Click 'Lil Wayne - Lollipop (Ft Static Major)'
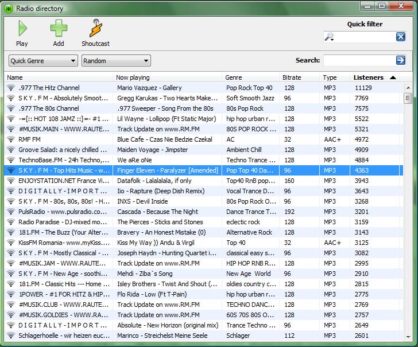 coord(167,119)
